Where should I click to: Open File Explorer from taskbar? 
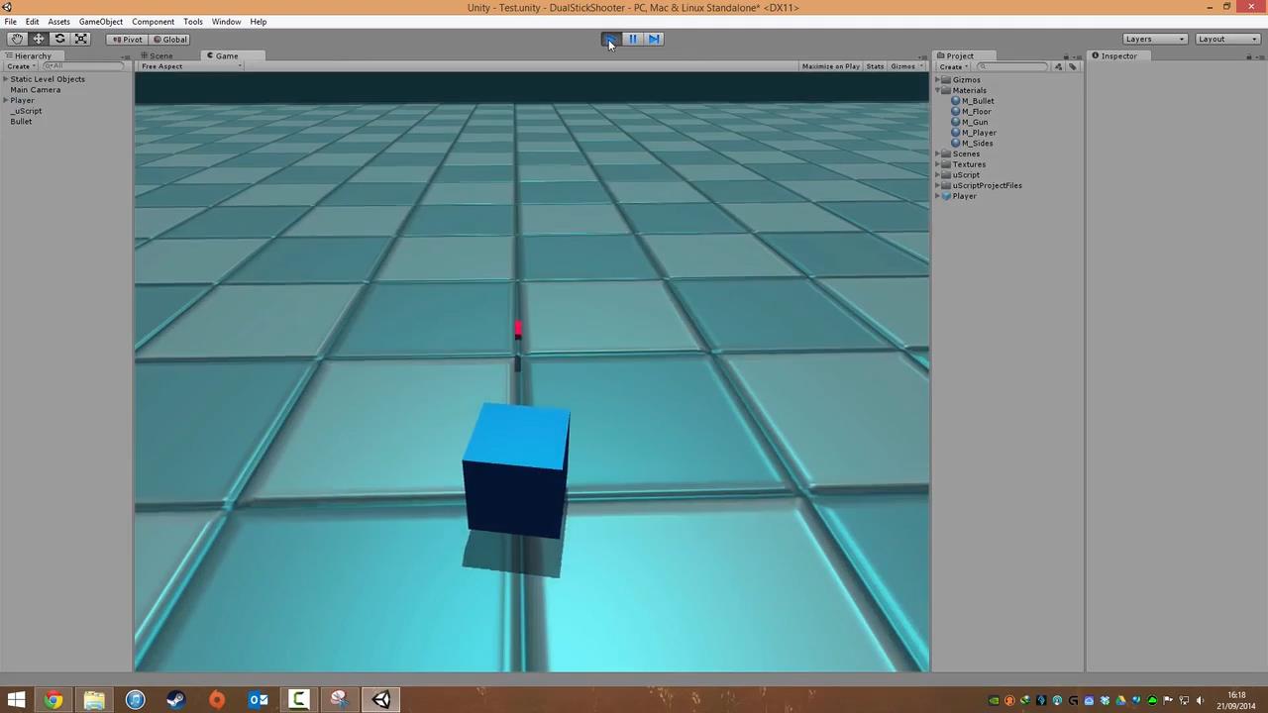click(94, 700)
